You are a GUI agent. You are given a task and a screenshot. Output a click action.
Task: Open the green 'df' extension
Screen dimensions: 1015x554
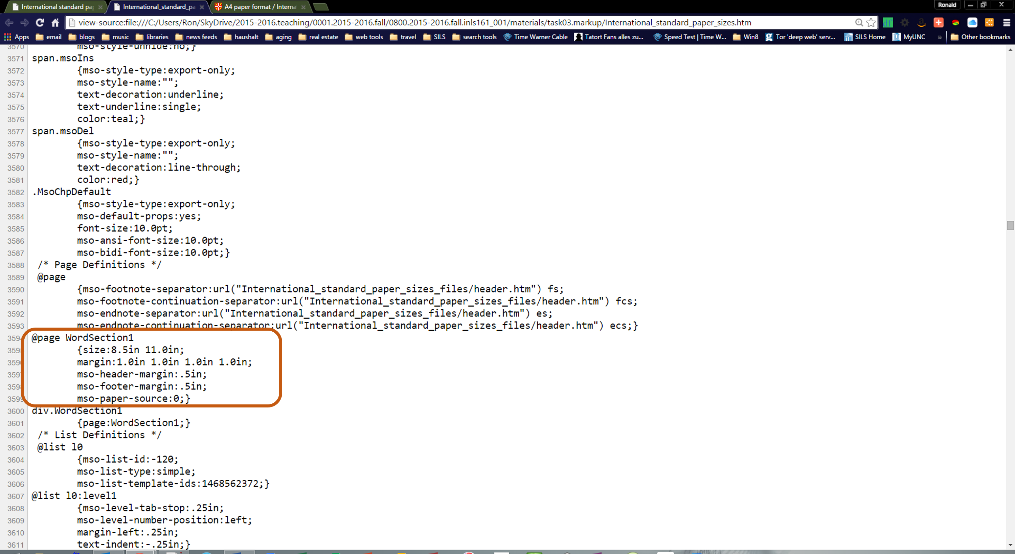(x=888, y=22)
